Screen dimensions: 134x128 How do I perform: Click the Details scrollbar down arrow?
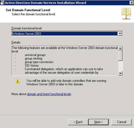point(120,73)
